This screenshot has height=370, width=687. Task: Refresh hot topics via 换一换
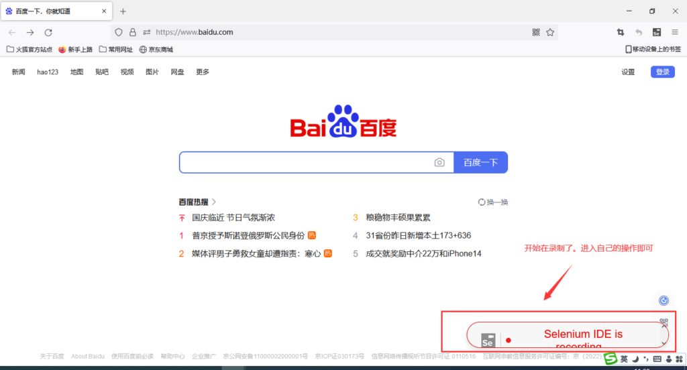coord(493,202)
